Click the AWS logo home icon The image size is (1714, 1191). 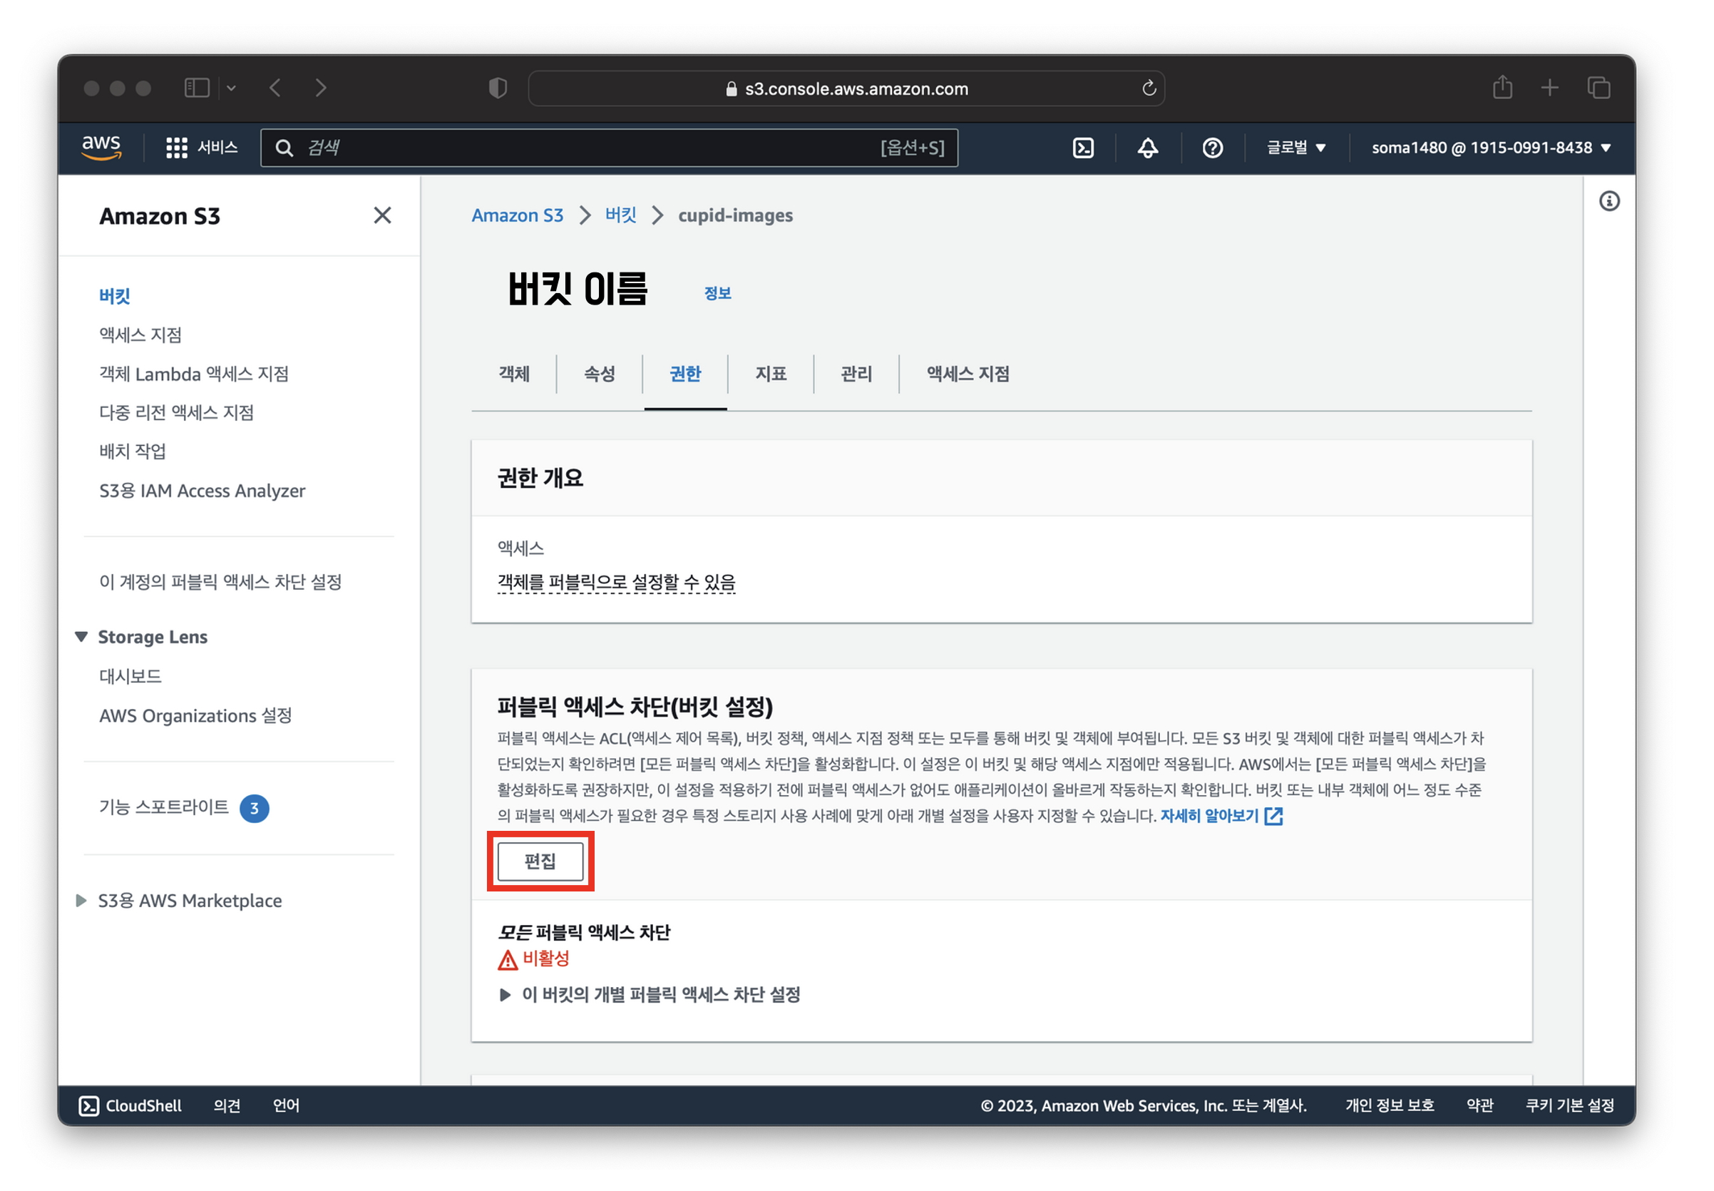(x=101, y=147)
